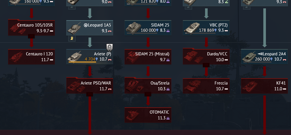Click the gold crew icon below Leopard 1A5
291x135 pixels.
(x=72, y=39)
